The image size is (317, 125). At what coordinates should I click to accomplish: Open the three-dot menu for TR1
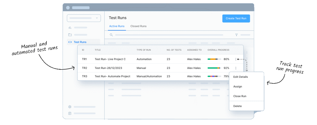pos(236,59)
